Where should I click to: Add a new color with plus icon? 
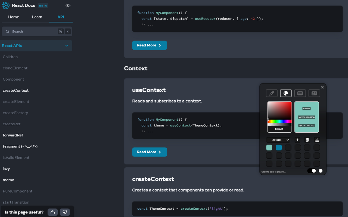(x=297, y=140)
